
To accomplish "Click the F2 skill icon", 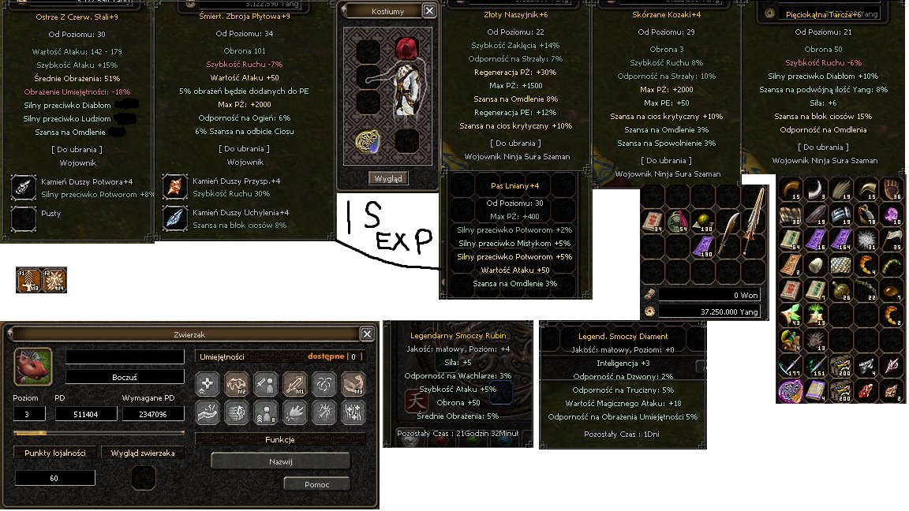I will [54, 280].
